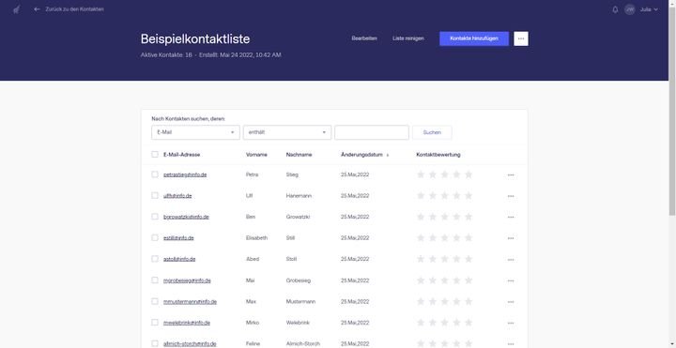Image resolution: width=676 pixels, height=348 pixels.
Task: Rate Ulf Hanemann with one star
Action: (x=421, y=195)
